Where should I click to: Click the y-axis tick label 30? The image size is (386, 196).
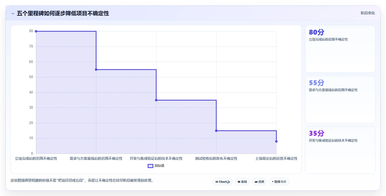(31, 108)
